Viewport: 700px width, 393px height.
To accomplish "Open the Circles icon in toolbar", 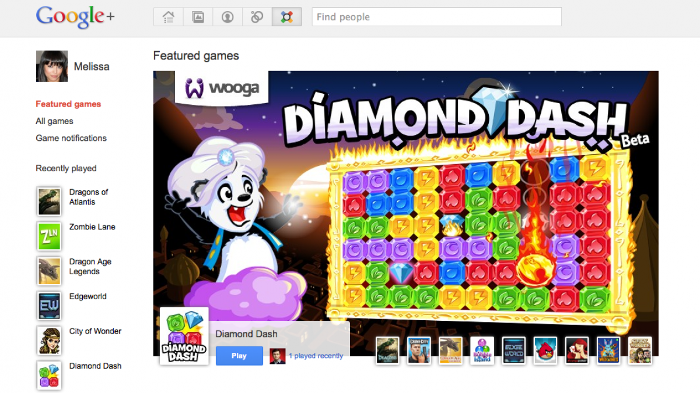I will pos(257,17).
